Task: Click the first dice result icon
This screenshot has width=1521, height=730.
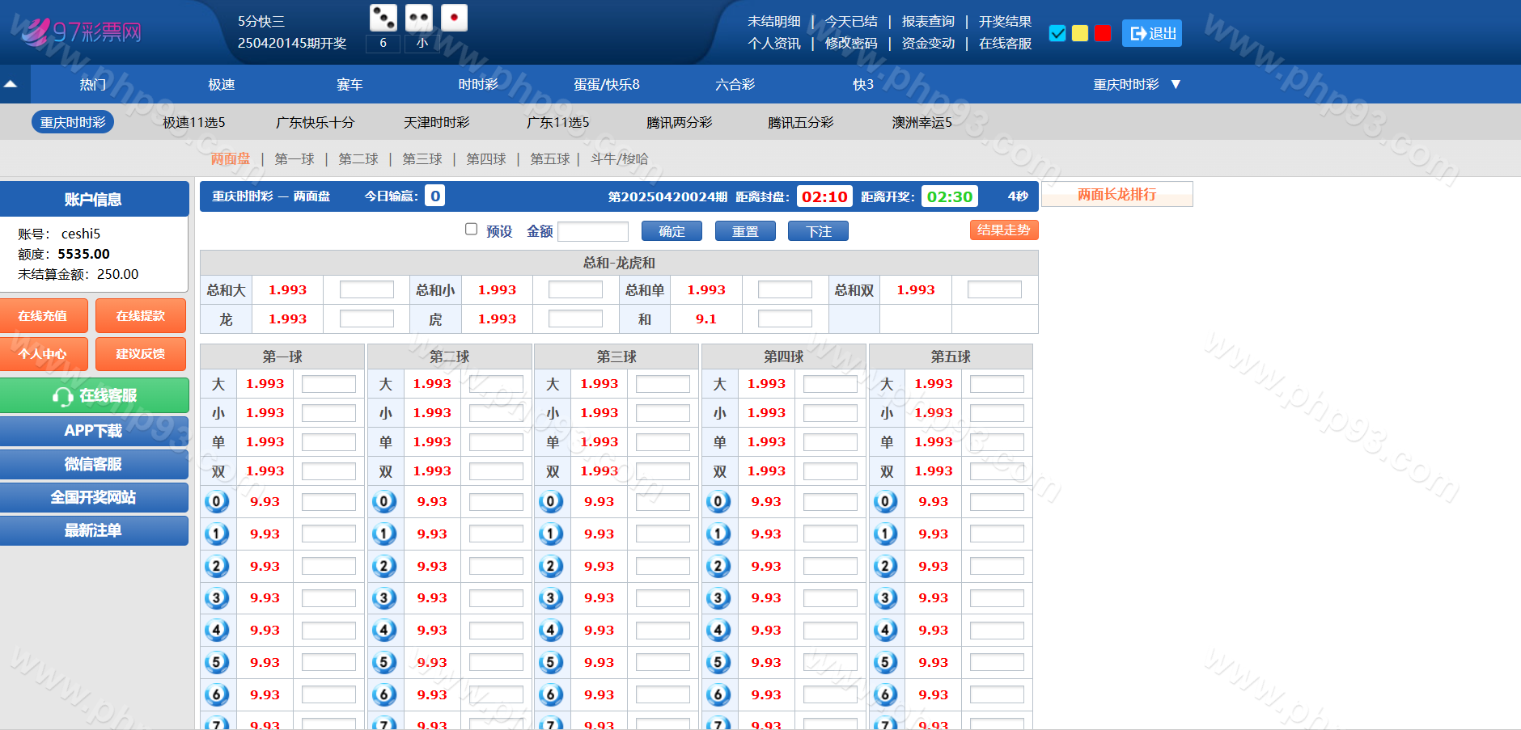Action: click(383, 18)
